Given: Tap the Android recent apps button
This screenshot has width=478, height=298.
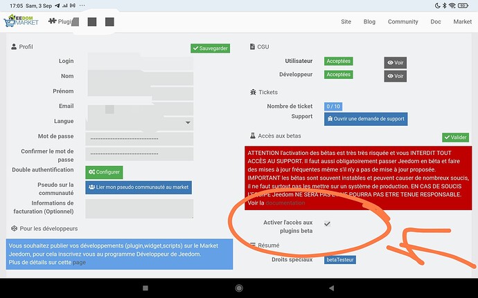Looking at the screenshot, I should coord(145,288).
